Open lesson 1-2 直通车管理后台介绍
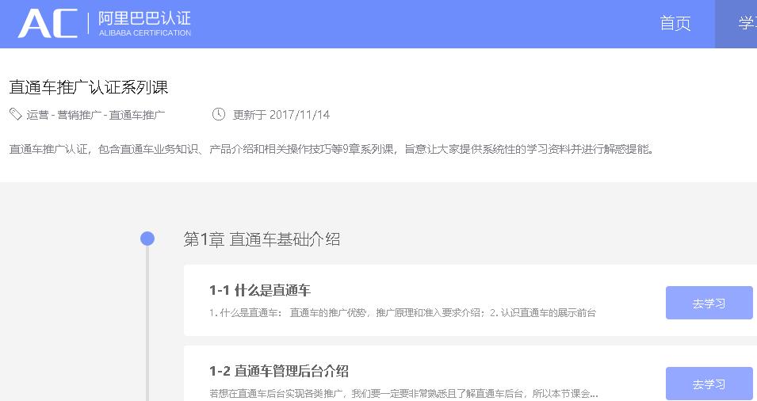Viewport: 757px width, 401px height. click(x=278, y=371)
